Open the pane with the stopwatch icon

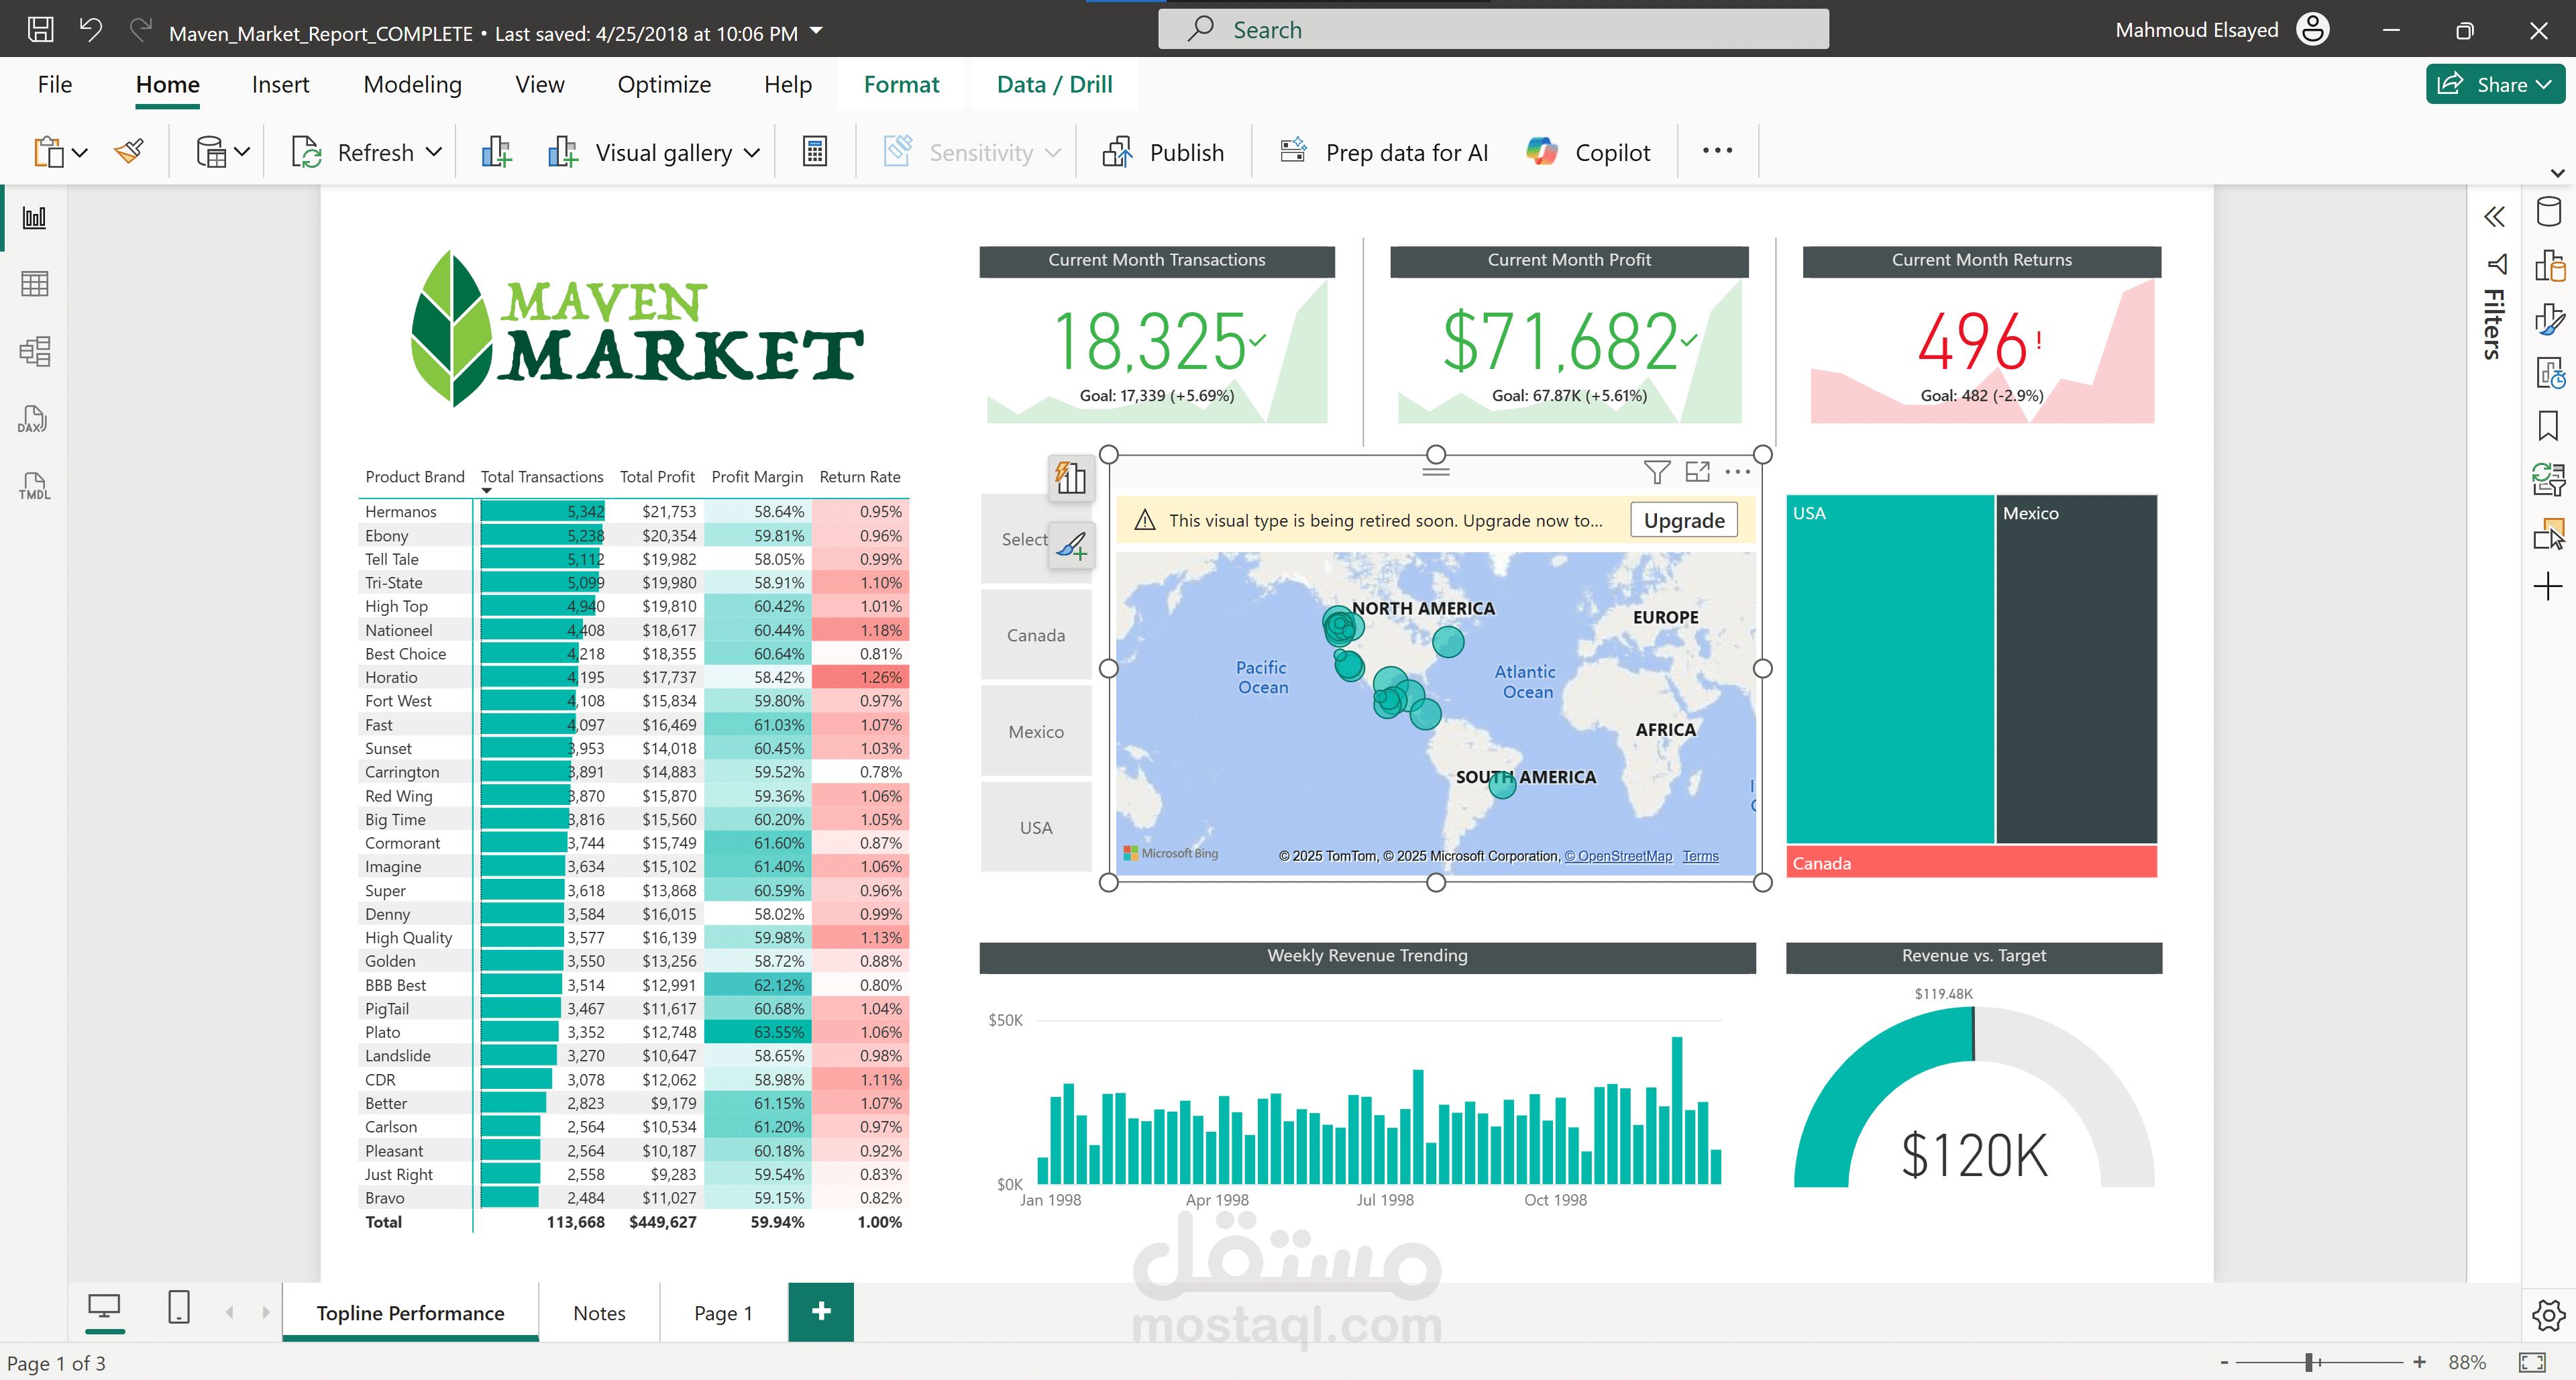tap(2549, 373)
